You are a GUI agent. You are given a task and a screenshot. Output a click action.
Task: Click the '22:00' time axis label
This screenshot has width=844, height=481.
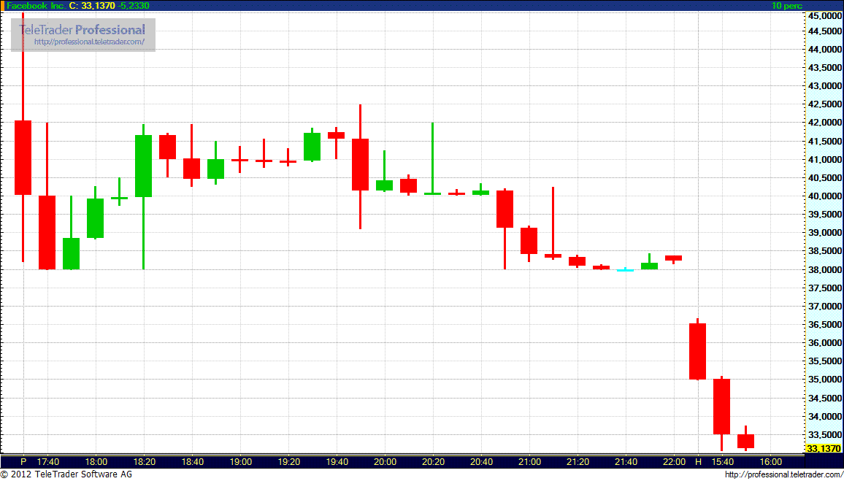point(674,461)
